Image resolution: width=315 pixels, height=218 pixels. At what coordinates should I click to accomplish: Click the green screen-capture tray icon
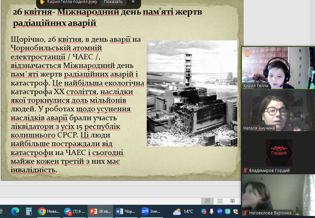(x=228, y=211)
